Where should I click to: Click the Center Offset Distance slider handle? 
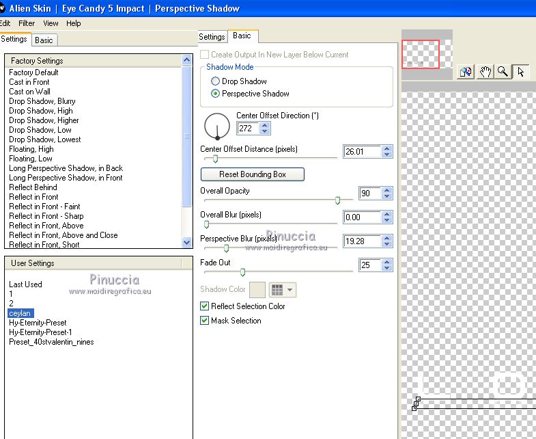pos(215,159)
